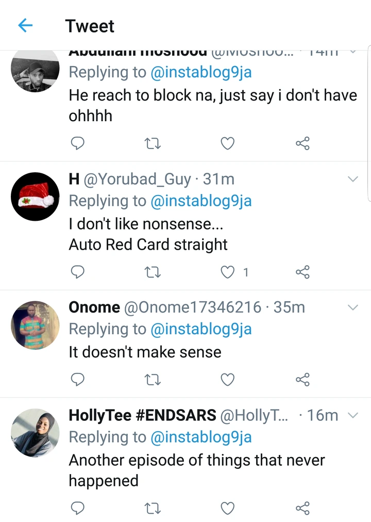Open @instablog9ja link in HollyTee's reply

[201, 437]
